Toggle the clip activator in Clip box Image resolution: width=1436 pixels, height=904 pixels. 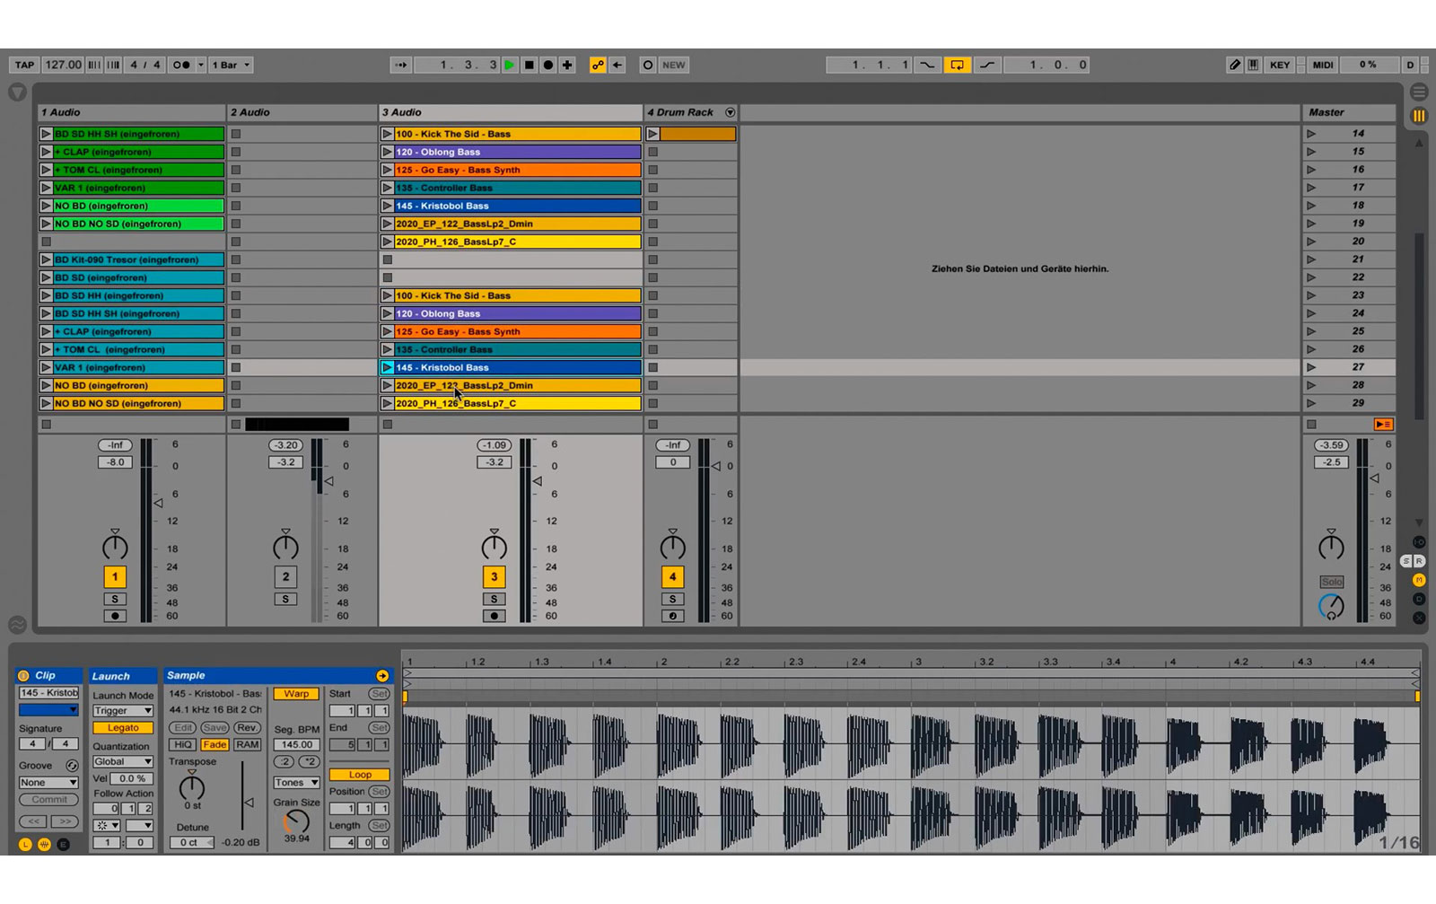[24, 676]
